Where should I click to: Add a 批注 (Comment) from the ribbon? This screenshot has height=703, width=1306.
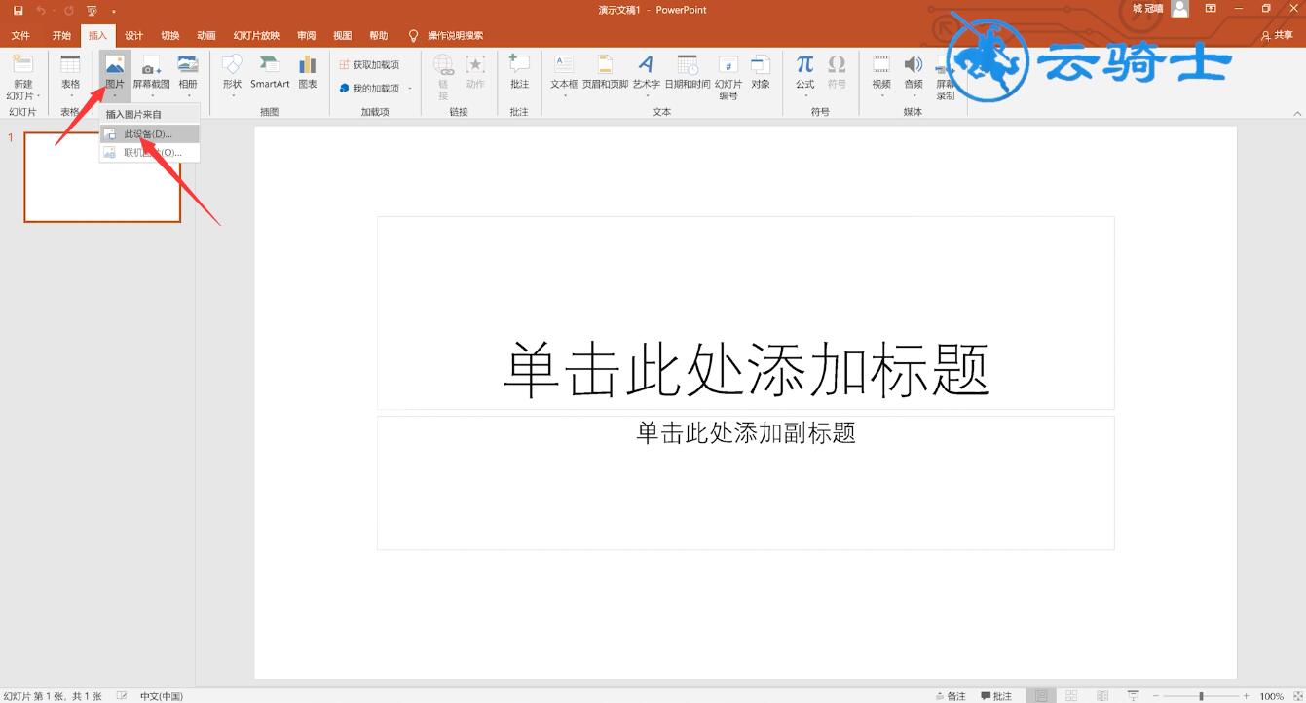519,72
